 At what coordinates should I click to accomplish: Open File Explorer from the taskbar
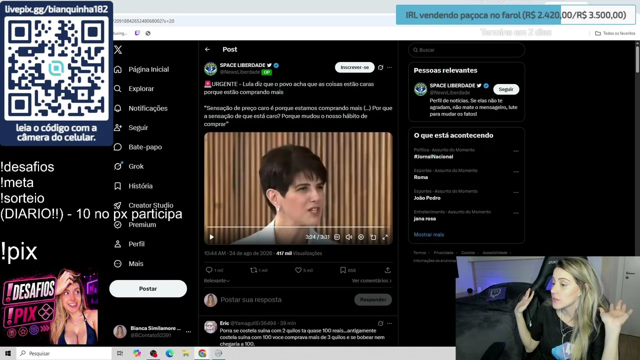186,353
